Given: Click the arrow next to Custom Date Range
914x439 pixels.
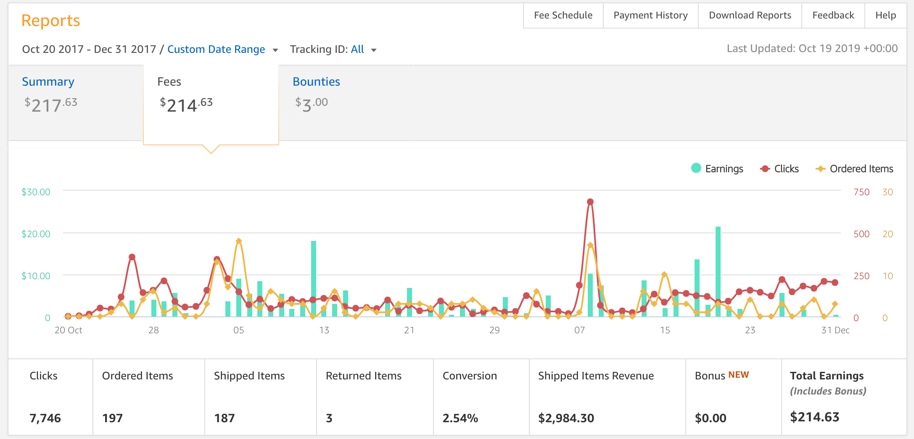Looking at the screenshot, I should coord(275,50).
